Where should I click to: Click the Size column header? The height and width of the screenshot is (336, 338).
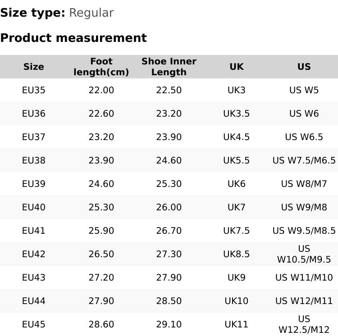(x=34, y=67)
